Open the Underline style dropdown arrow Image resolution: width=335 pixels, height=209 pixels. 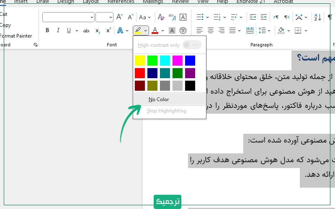pos(76,31)
